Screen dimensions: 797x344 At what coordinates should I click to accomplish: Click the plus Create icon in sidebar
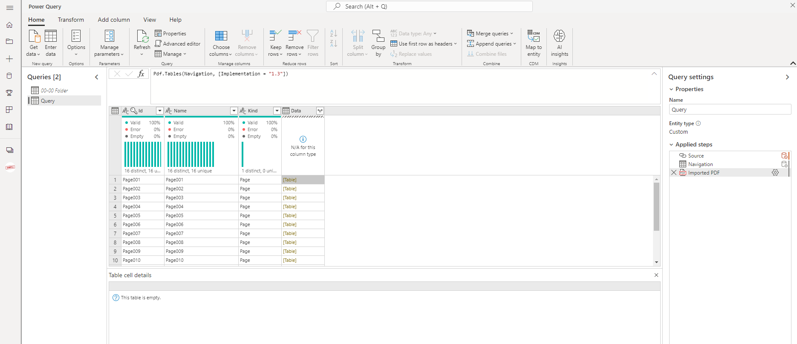point(9,59)
